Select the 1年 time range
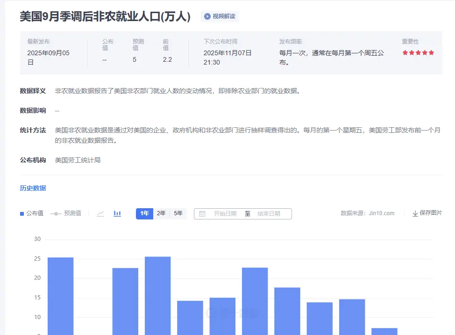Screen dimensions: 455x335 point(144,213)
